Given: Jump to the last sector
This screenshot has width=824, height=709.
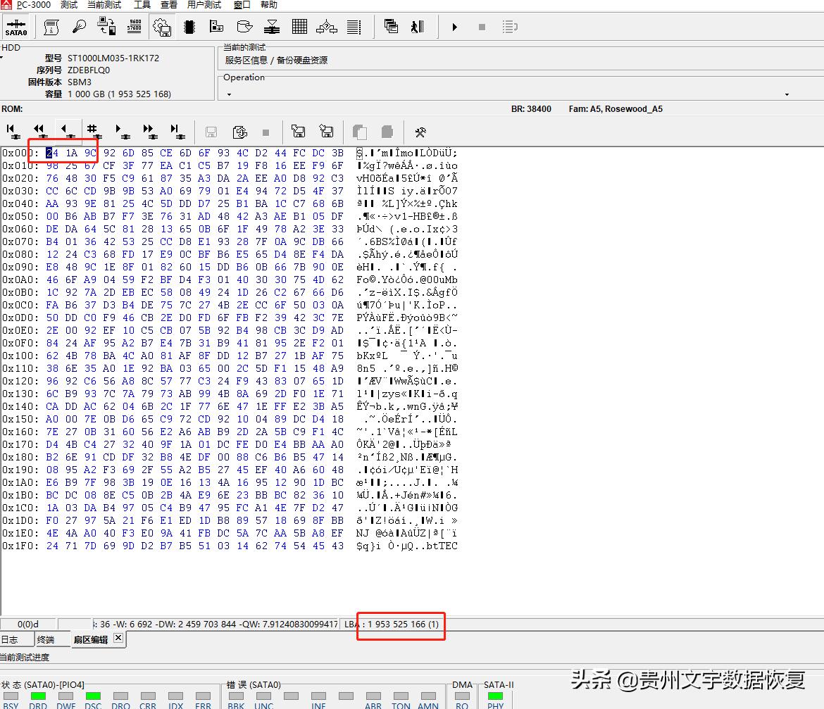Looking at the screenshot, I should click(x=176, y=131).
